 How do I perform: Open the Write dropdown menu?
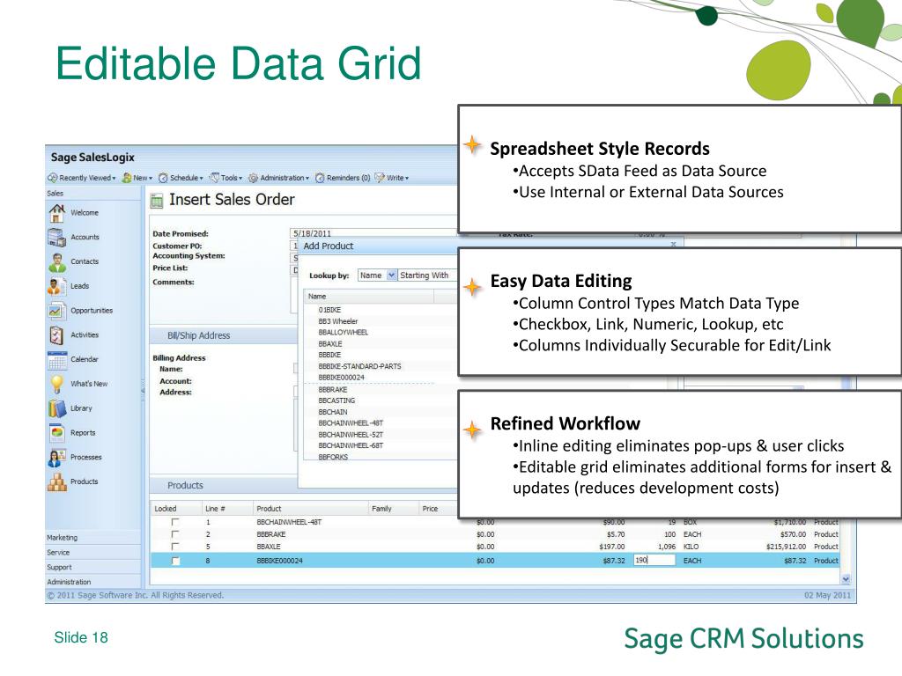(407, 178)
